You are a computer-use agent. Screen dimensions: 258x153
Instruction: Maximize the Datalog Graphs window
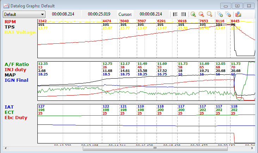coord(237,6)
